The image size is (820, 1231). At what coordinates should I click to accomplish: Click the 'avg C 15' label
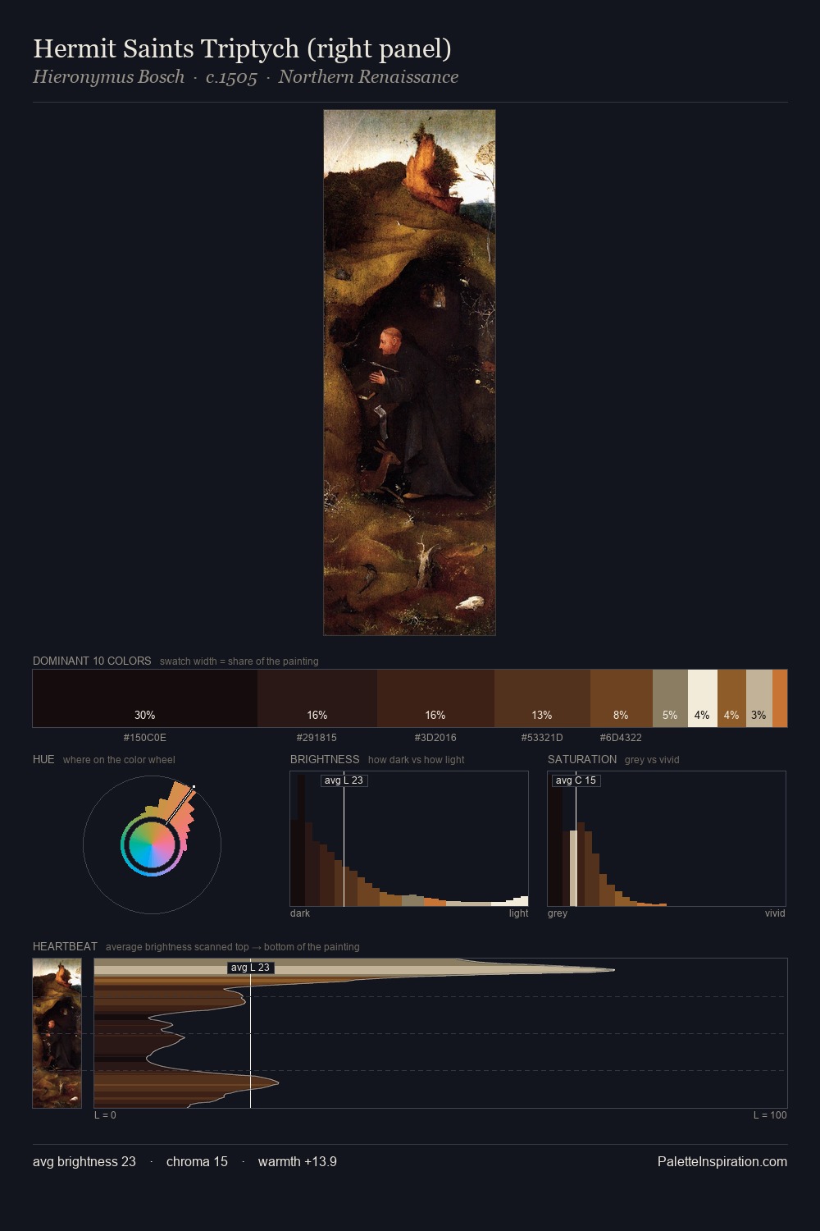point(576,780)
